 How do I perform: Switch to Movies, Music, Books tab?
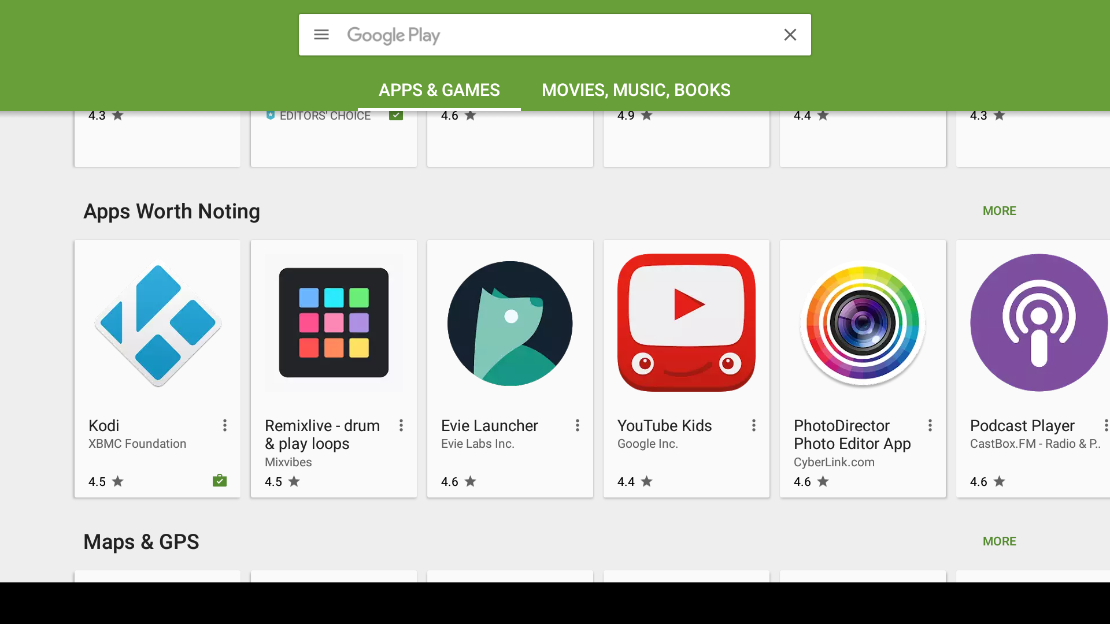[636, 90]
